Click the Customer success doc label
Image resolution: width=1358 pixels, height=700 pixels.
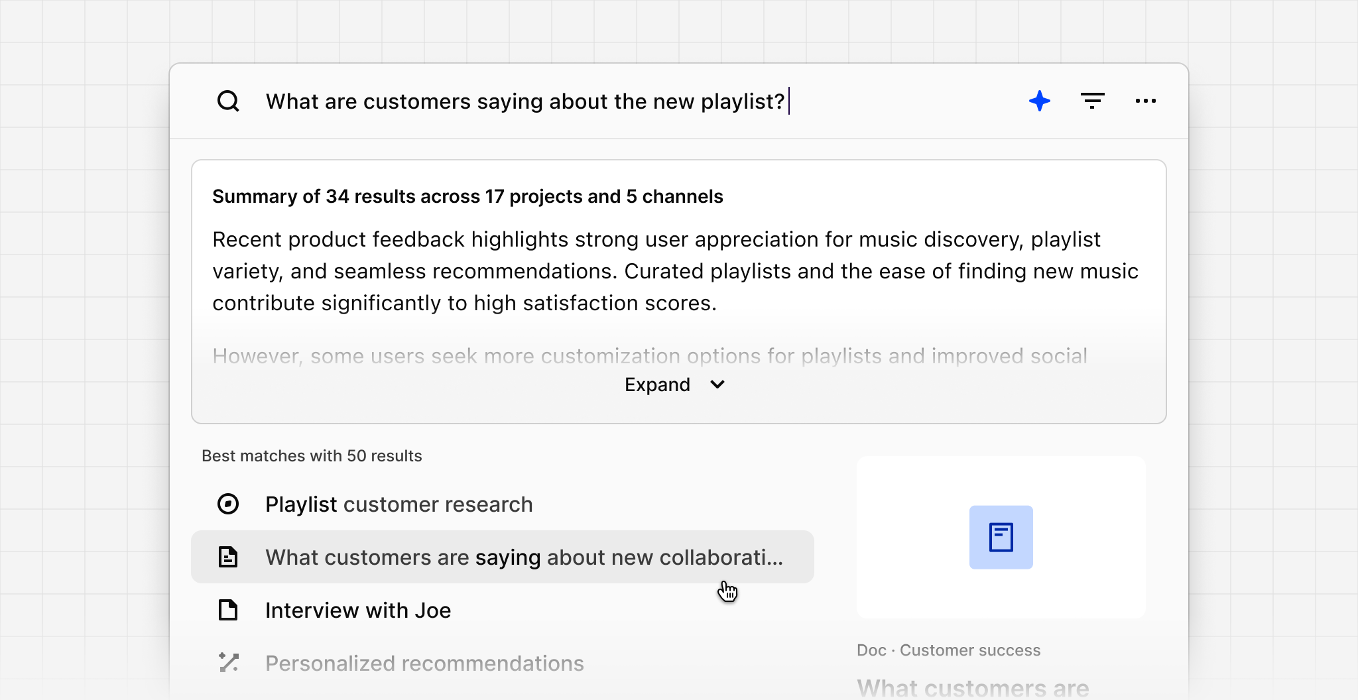click(949, 650)
